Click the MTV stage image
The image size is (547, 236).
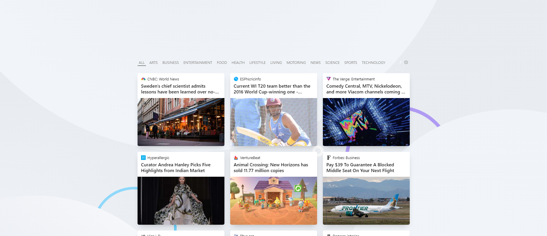[366, 122]
